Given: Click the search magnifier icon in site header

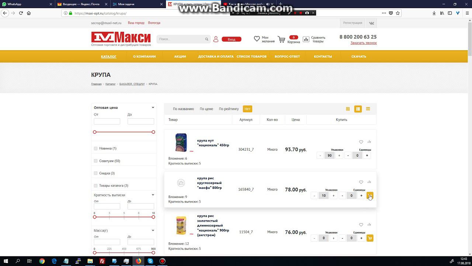Looking at the screenshot, I should point(207,39).
